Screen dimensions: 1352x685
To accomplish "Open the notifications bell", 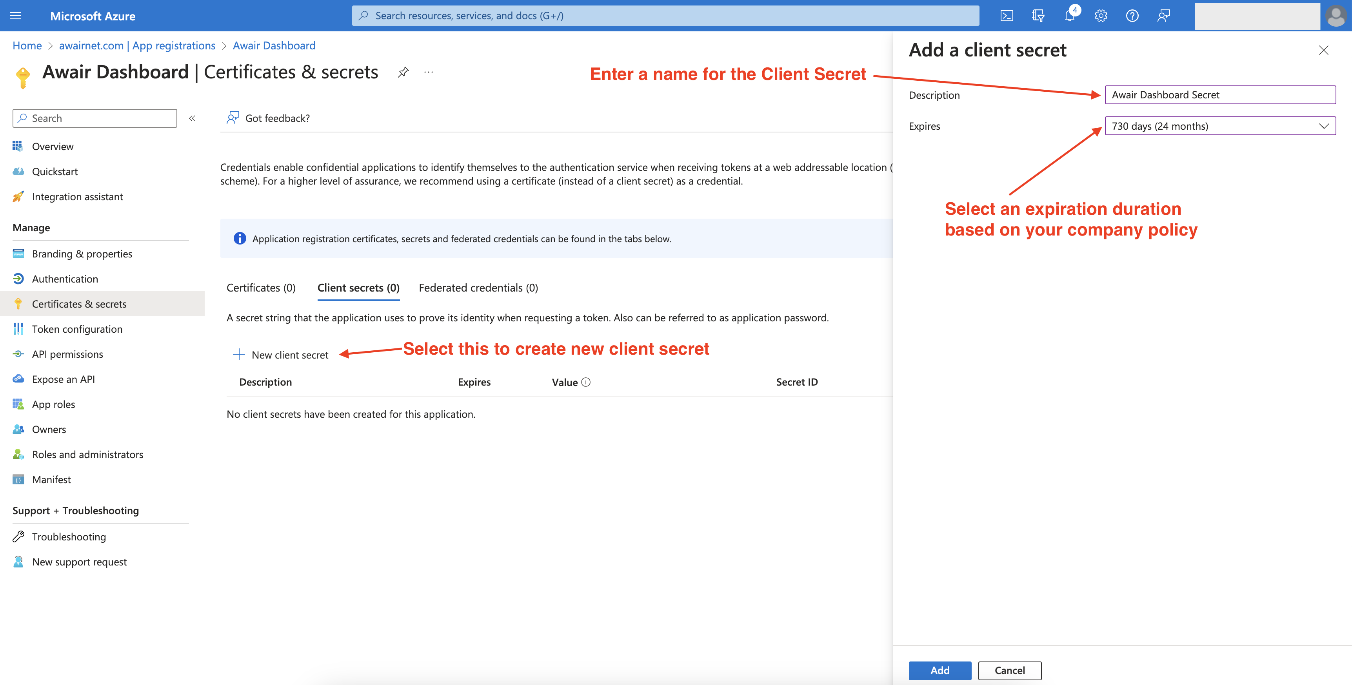I will coord(1069,16).
